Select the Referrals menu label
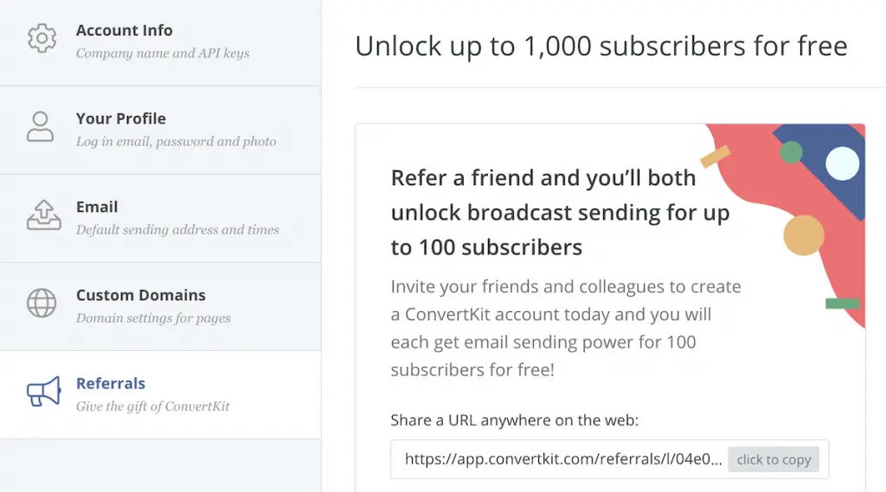886x492 pixels. click(x=111, y=383)
